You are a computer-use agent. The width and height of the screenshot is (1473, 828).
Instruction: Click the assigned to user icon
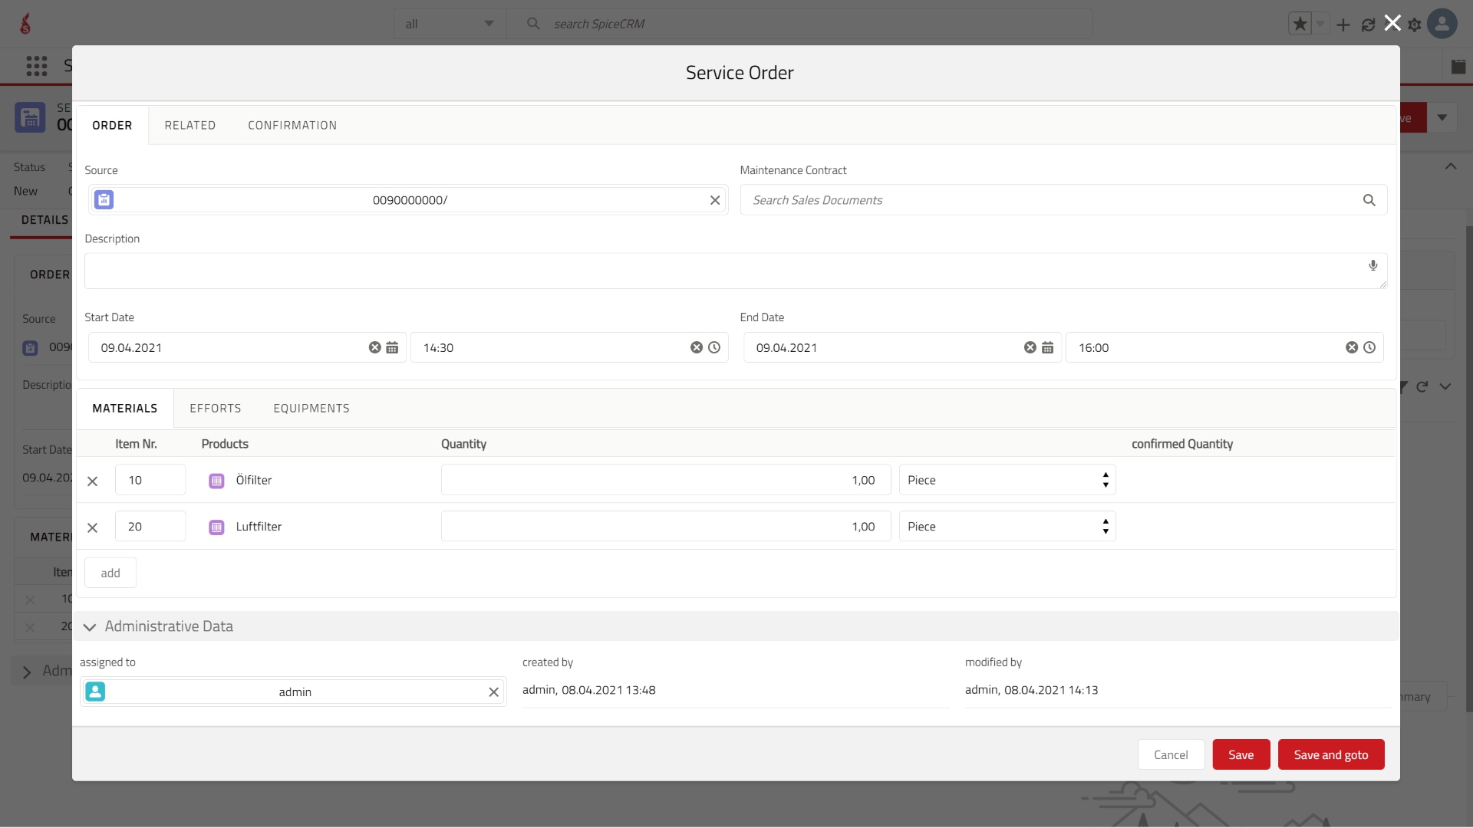[95, 692]
